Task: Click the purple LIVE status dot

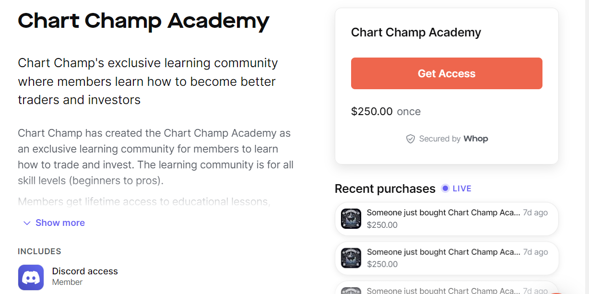Action: [x=445, y=188]
